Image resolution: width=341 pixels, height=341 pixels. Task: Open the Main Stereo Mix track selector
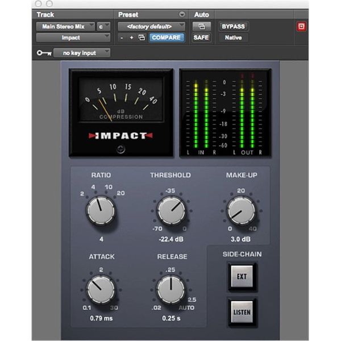click(x=65, y=27)
